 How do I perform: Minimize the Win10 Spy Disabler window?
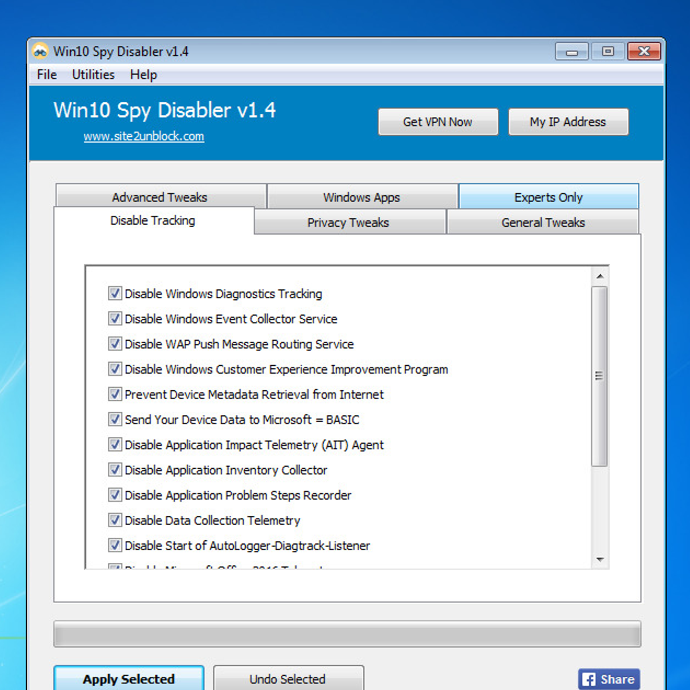click(x=572, y=52)
